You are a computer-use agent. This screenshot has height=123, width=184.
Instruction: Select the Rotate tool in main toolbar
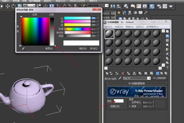[13, 6]
